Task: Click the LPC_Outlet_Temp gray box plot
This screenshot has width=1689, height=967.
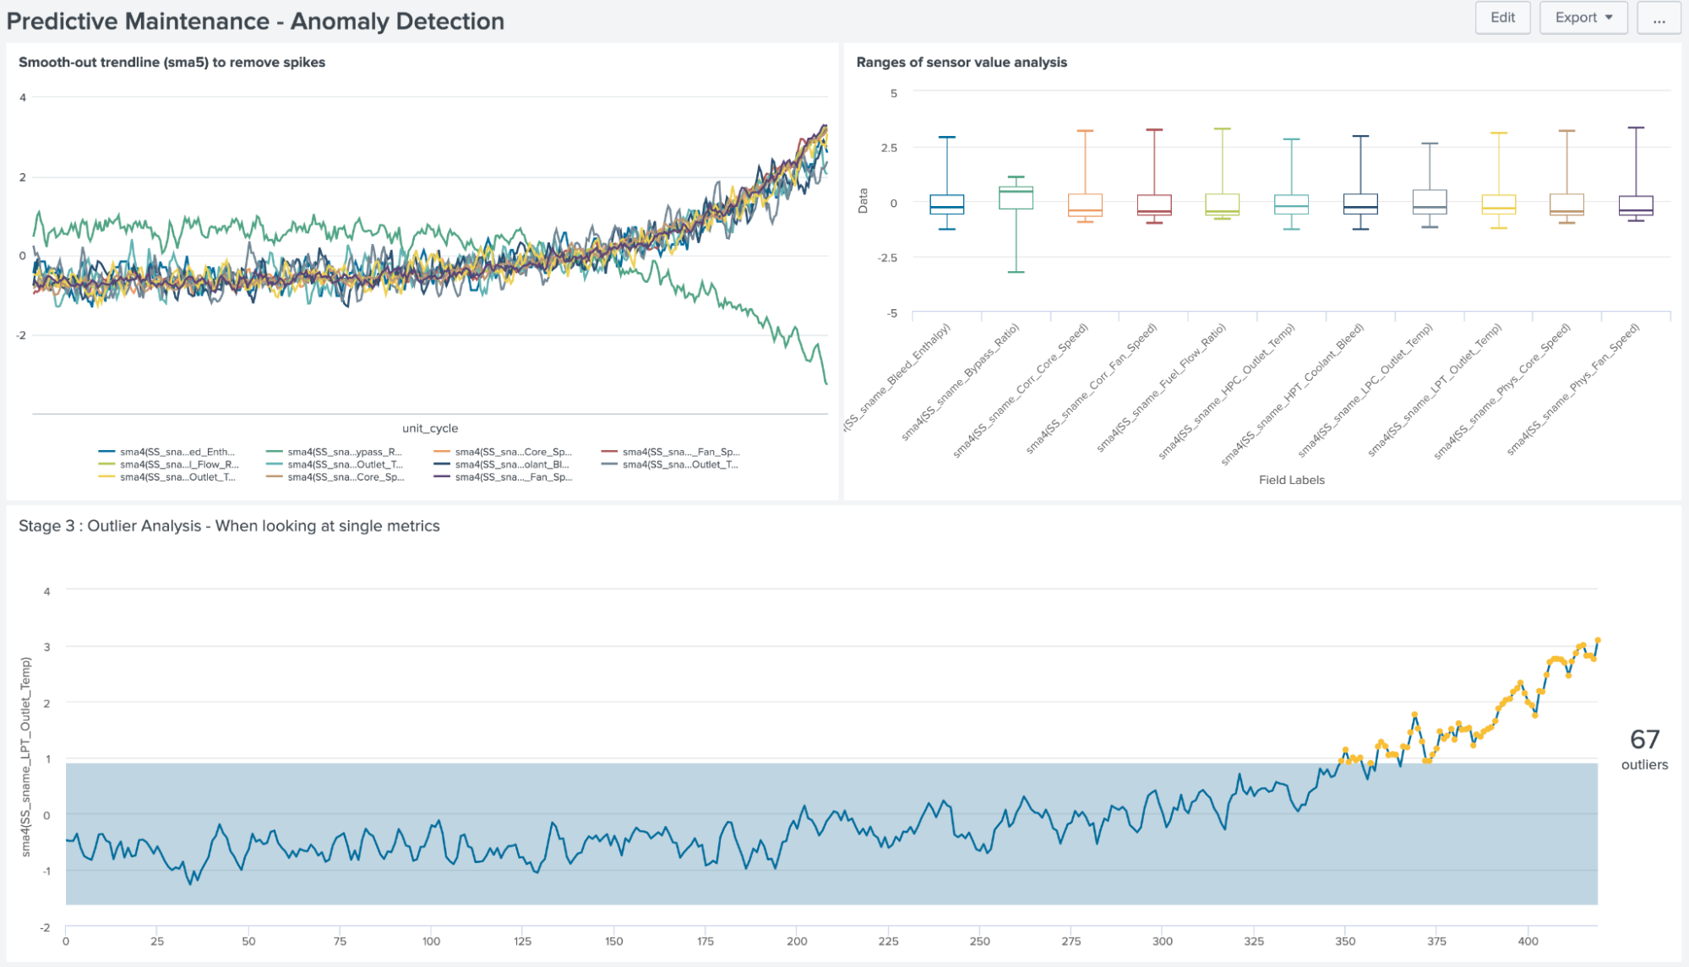Action: 1430,202
